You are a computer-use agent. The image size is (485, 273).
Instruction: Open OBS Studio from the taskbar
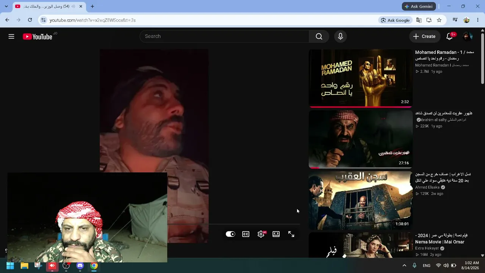click(66, 266)
